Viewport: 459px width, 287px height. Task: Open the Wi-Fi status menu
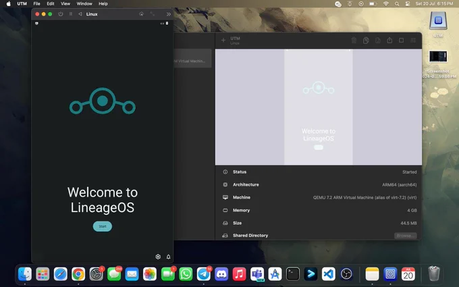tap(386, 4)
